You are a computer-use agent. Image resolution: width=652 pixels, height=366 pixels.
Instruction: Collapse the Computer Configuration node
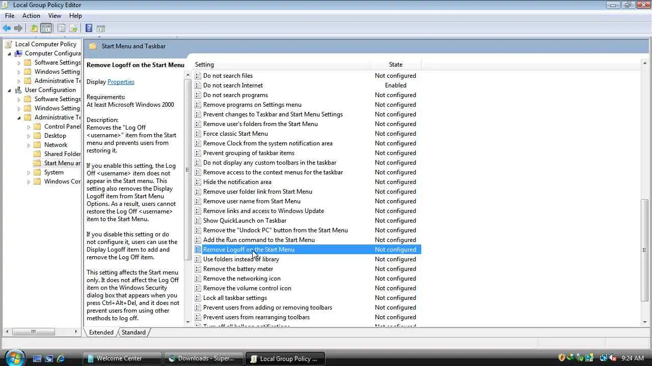[9, 53]
